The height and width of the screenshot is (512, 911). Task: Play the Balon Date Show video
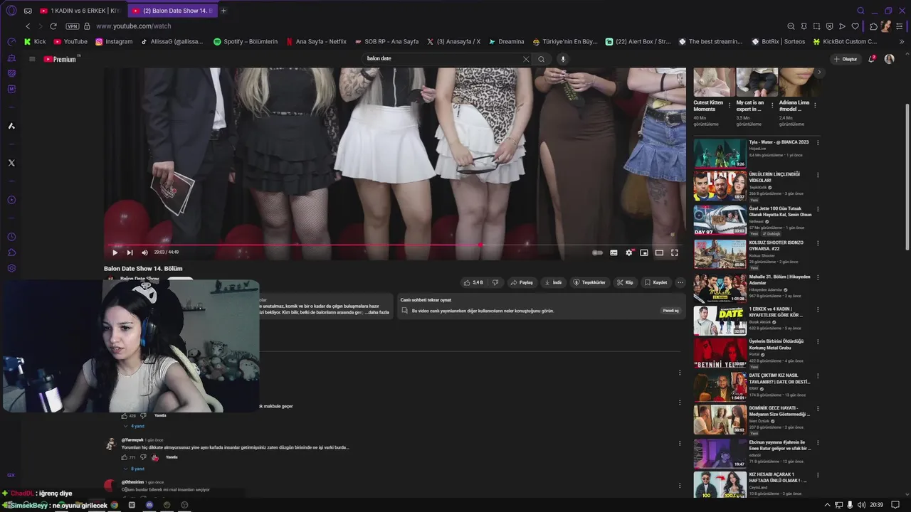[x=115, y=252]
